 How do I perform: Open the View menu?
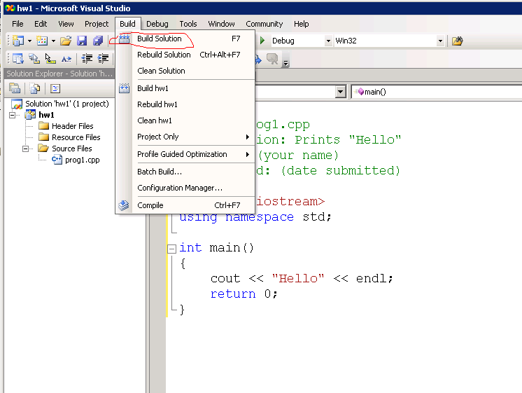(66, 24)
